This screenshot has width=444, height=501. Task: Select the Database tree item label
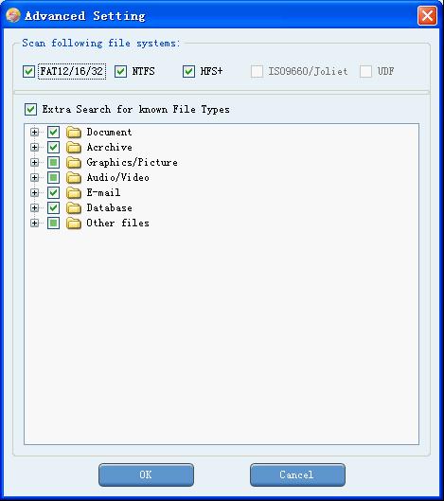click(109, 208)
